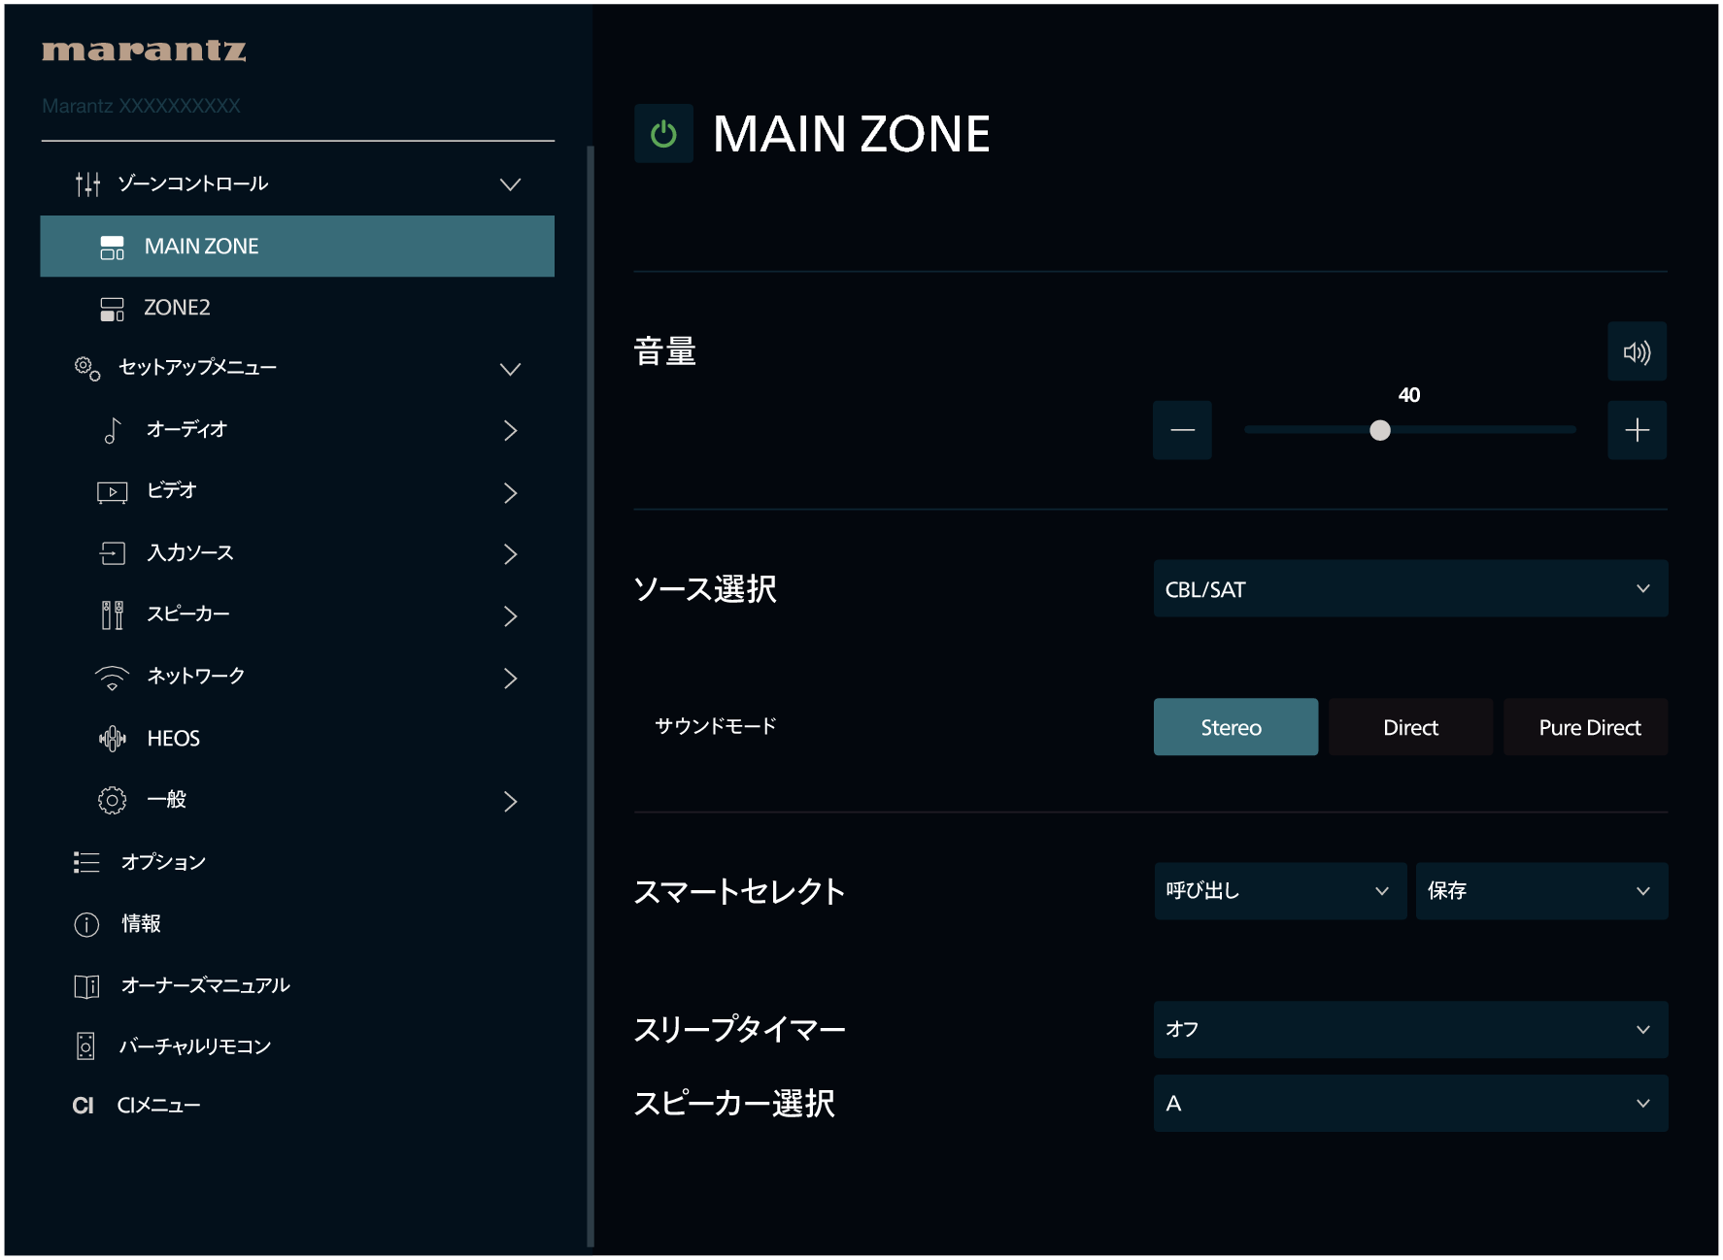The height and width of the screenshot is (1260, 1723).
Task: Open the CBL/SAT source selection dropdown
Action: pos(1410,588)
